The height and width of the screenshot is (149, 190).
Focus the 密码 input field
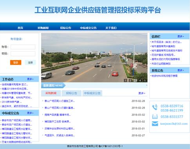23,54
